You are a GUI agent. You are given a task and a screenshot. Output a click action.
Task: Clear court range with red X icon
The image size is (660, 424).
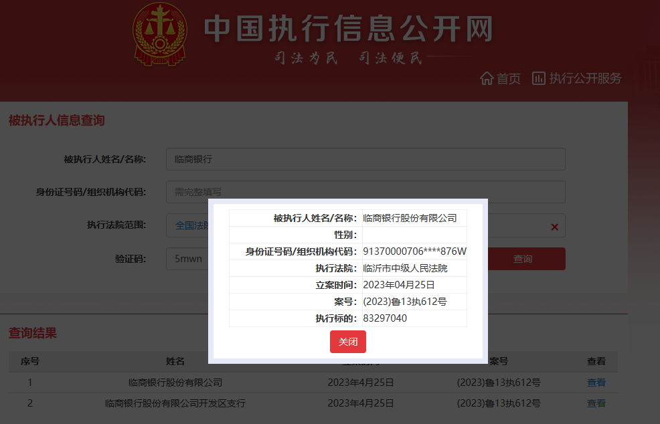click(554, 227)
